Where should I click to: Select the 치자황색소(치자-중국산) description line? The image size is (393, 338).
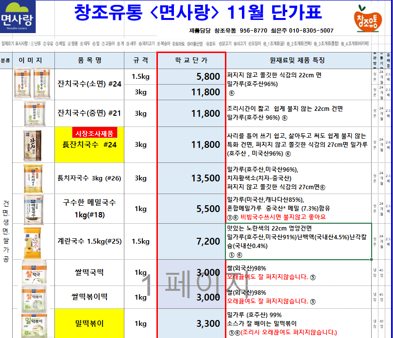click(x=259, y=178)
